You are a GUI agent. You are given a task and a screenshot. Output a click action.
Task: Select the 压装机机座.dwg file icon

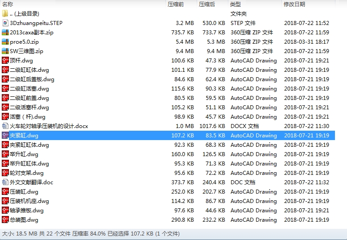pos(5,201)
